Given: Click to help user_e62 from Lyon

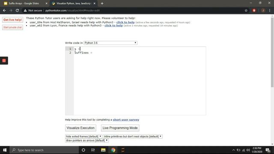Looking at the screenshot, I should [x=113, y=26].
